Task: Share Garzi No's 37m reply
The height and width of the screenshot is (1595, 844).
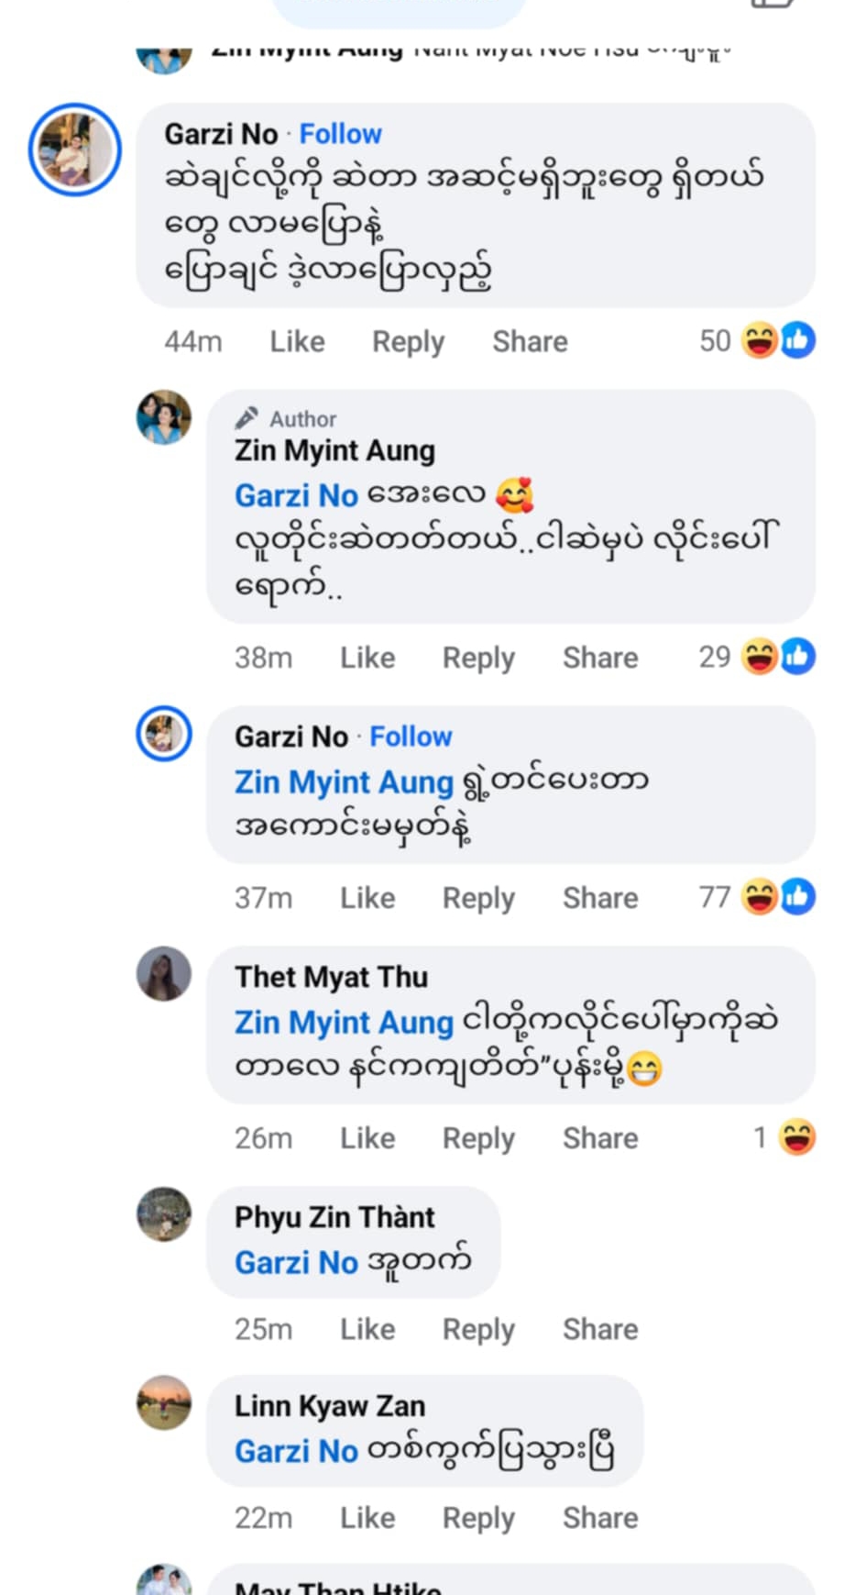Action: (x=600, y=898)
